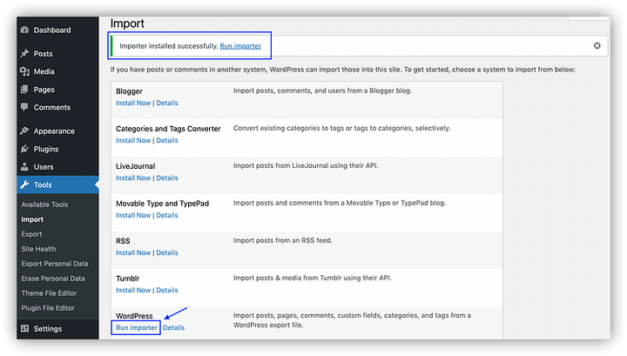Open Theme File Editor submenu item
This screenshot has width=627, height=356.
tap(52, 293)
